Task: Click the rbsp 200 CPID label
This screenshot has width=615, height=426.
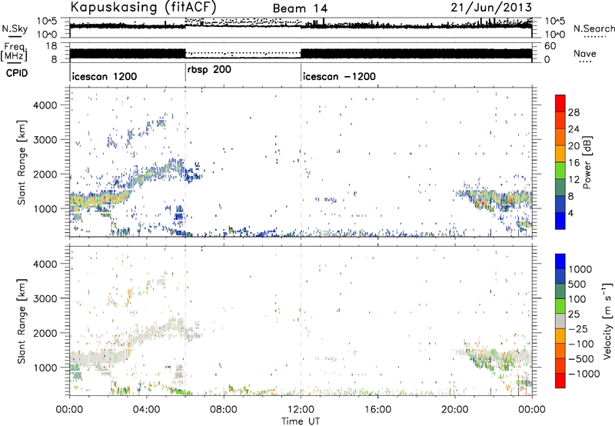Action: pyautogui.click(x=209, y=70)
